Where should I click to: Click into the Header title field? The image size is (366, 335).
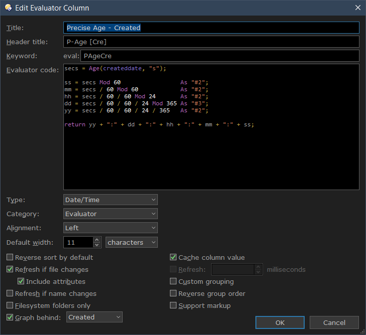[x=211, y=42]
